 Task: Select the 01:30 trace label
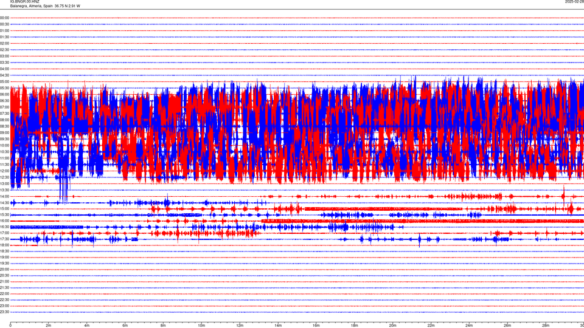pos(4,37)
